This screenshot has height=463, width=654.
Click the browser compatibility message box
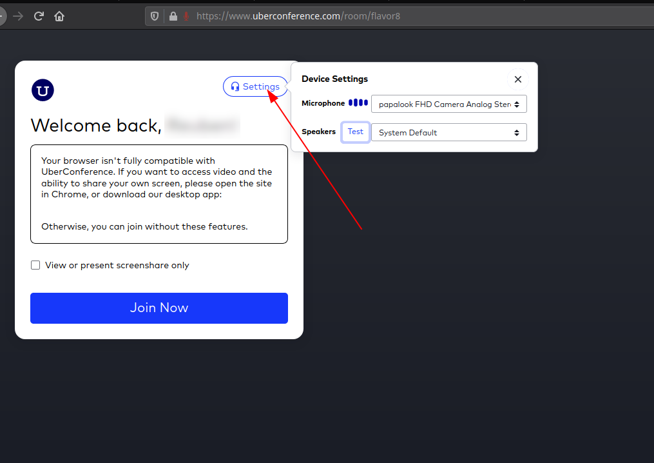tap(159, 194)
